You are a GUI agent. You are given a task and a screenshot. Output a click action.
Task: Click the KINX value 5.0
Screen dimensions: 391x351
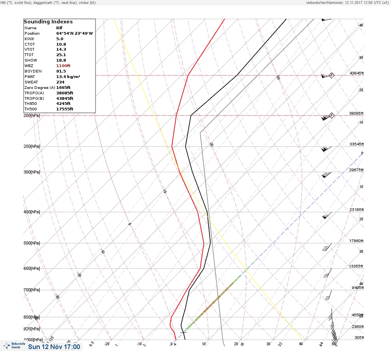pyautogui.click(x=60, y=39)
